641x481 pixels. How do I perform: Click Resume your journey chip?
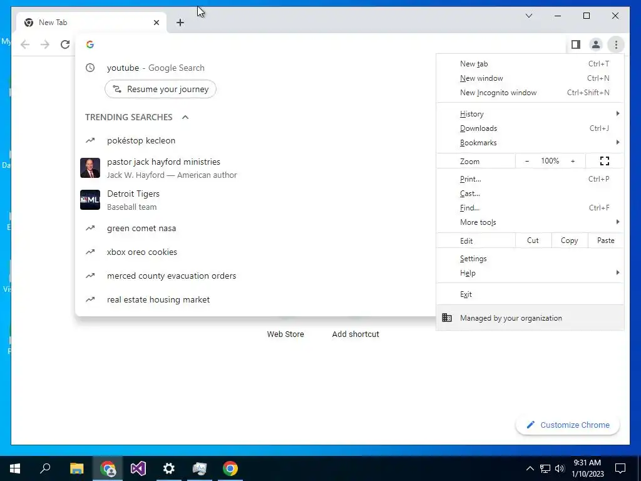[160, 89]
